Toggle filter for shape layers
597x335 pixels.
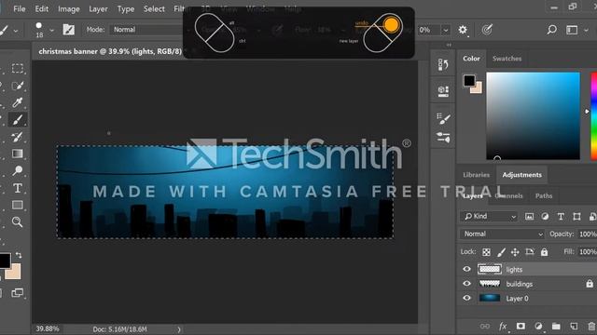[576, 217]
